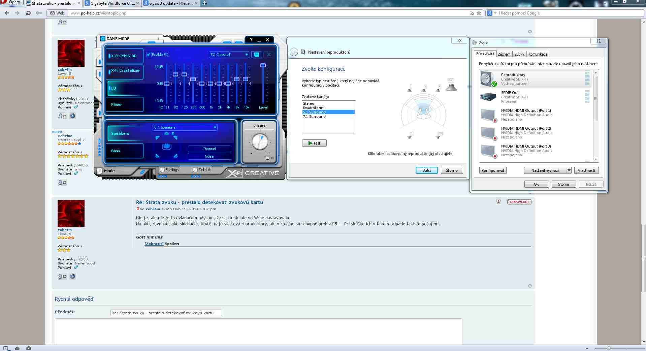Toggle mute checkbox below the volume knob
This screenshot has height=351, width=646.
(268, 158)
